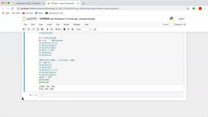Save the notebook with the floppy disk icon
Screen dimensions: 208x117
click(24, 29)
